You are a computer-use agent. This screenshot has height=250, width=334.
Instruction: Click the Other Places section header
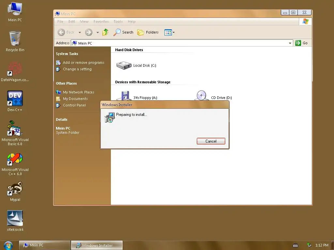coord(66,83)
